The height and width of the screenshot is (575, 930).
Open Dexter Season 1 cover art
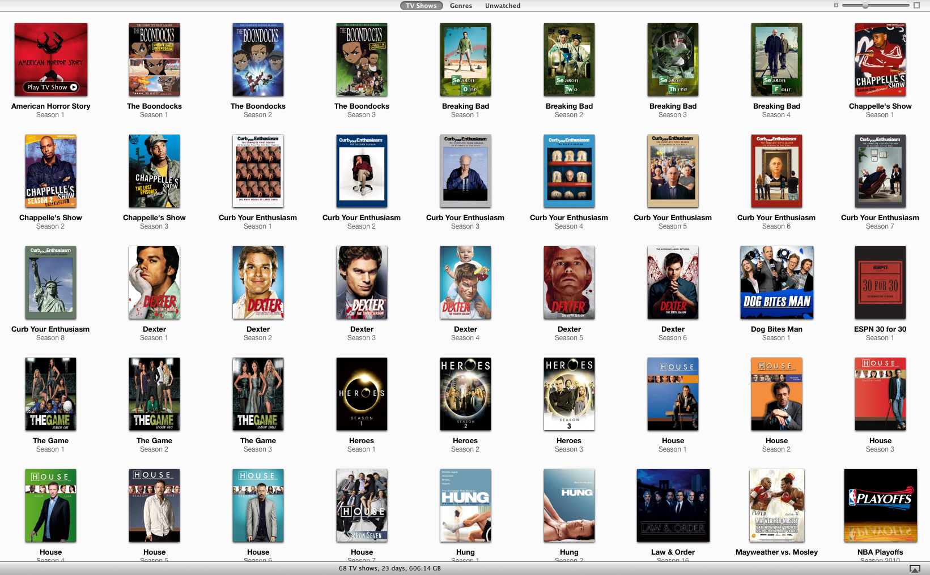(x=154, y=282)
